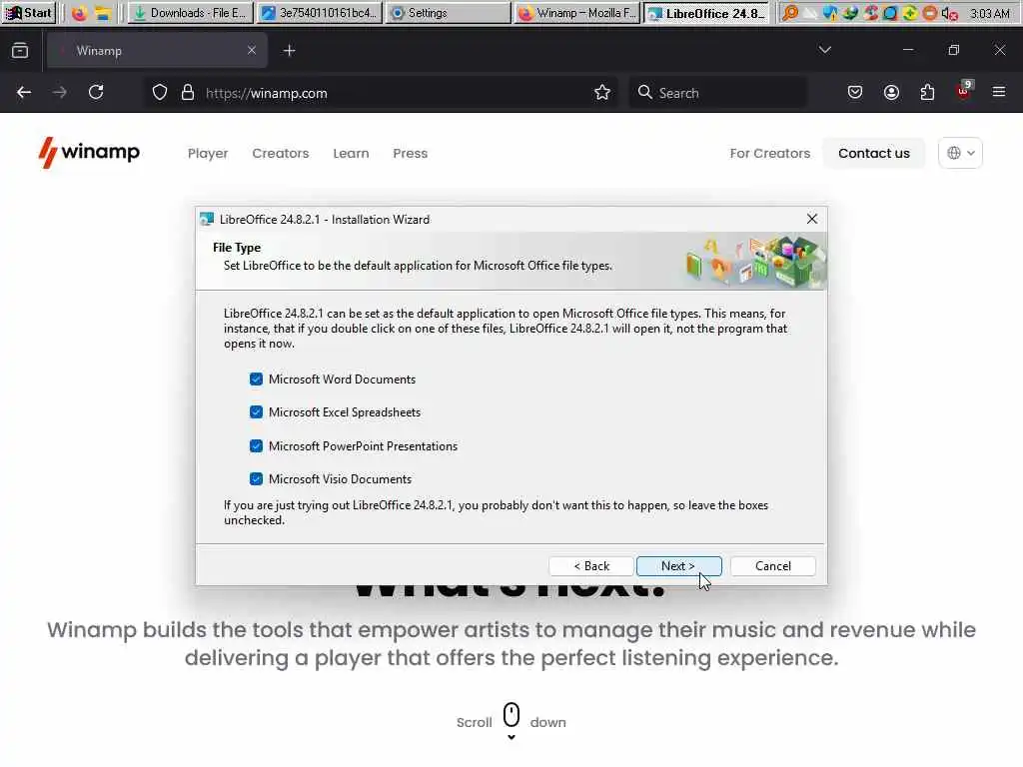The width and height of the screenshot is (1023, 767).
Task: Switch to LibreOffice taskbar item
Action: coord(707,13)
